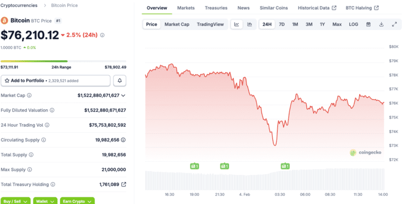Screen dimensions: 410x204
Task: Open the calendar date range picker
Action: pyautogui.click(x=368, y=24)
